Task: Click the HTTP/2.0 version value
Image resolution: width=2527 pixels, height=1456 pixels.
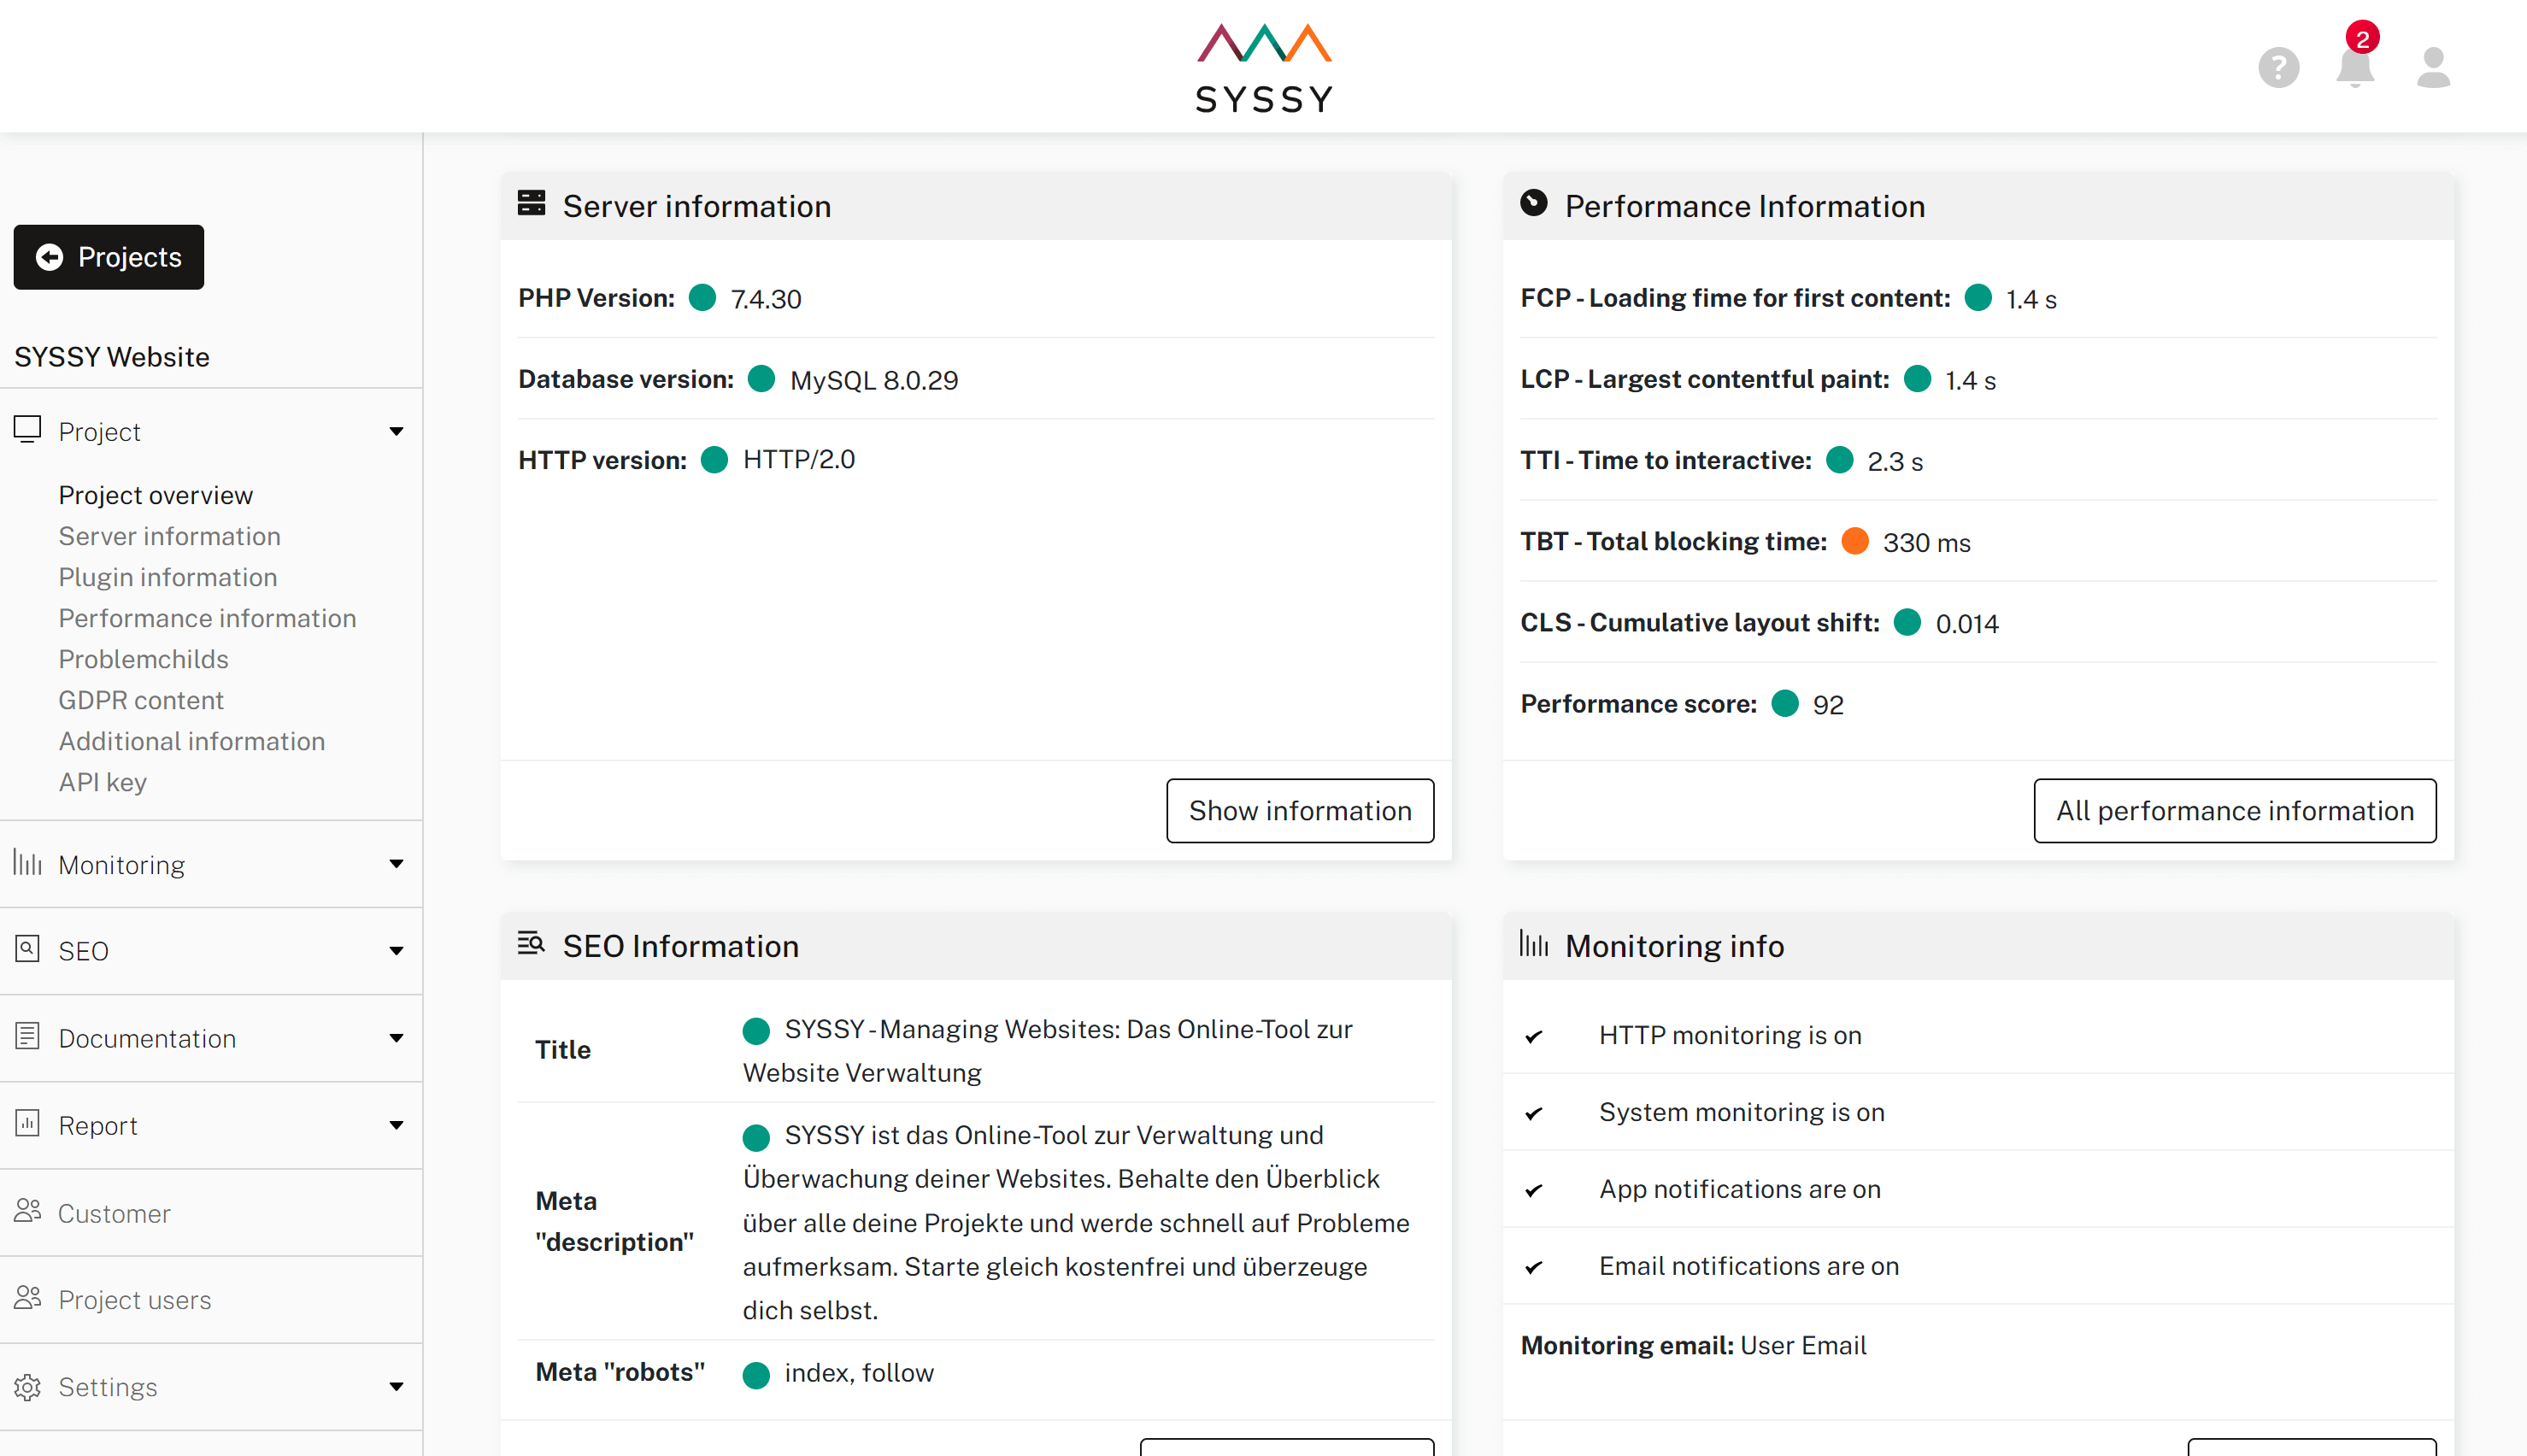Action: [798, 459]
